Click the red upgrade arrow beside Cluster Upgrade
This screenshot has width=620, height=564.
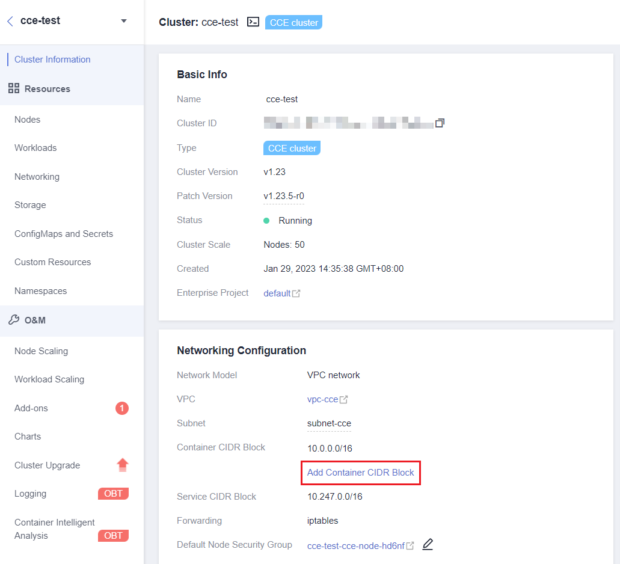123,465
